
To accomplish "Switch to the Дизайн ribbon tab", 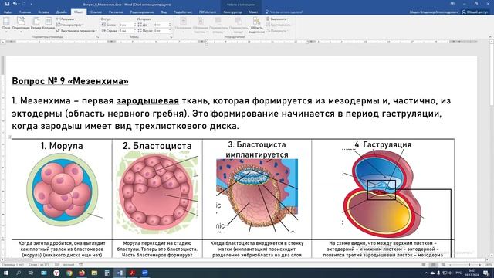I will point(62,12).
